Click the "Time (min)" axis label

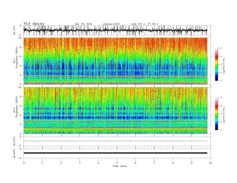(120, 166)
